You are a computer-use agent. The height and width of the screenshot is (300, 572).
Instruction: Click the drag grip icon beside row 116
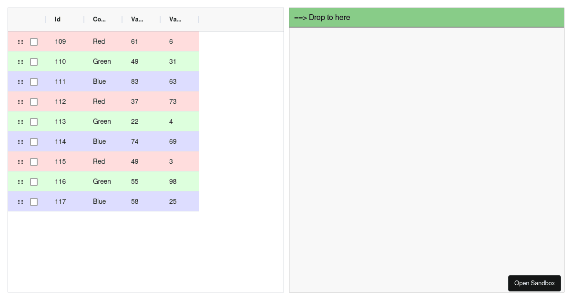coord(20,181)
